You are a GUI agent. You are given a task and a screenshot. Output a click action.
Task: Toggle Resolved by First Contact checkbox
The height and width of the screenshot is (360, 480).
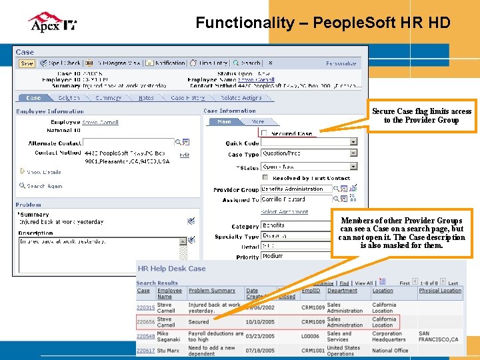pyautogui.click(x=265, y=177)
